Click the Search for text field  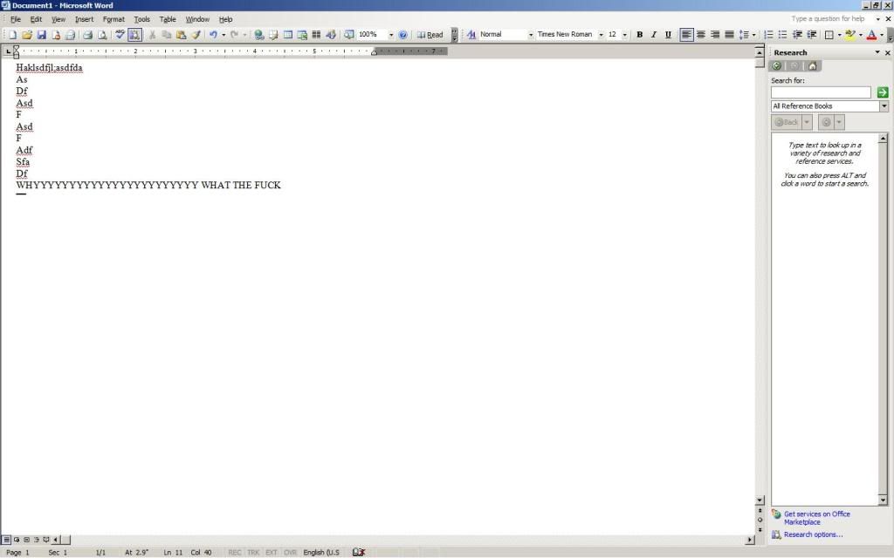pyautogui.click(x=821, y=92)
